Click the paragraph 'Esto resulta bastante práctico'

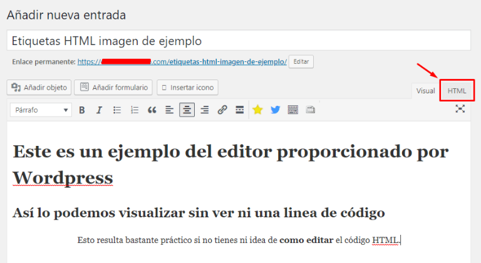239,240
